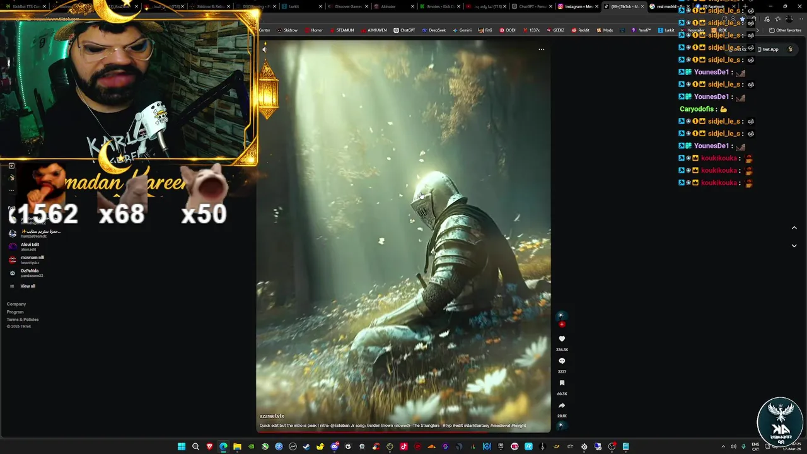Like the TikTok video with the heart icon
Image resolution: width=807 pixels, height=454 pixels.
coord(562,339)
